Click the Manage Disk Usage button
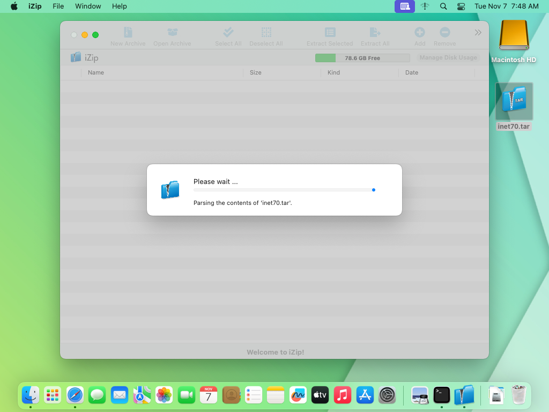This screenshot has width=549, height=412. pos(448,57)
